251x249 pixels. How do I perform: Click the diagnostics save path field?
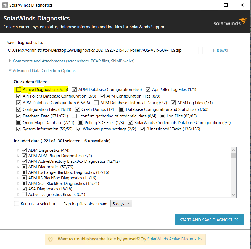[102, 50]
